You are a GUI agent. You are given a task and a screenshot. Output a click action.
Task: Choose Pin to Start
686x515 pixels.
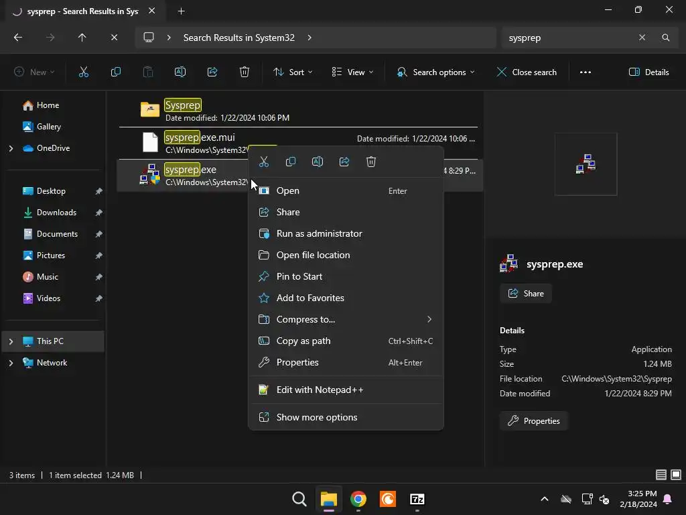(x=346, y=276)
